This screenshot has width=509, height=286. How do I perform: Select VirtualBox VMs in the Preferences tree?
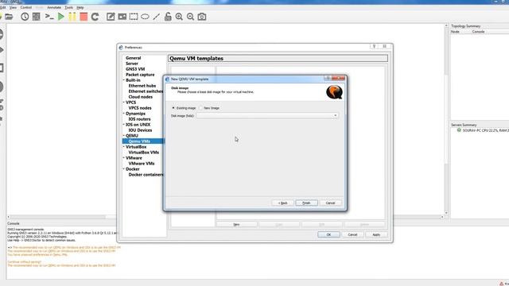pos(144,152)
